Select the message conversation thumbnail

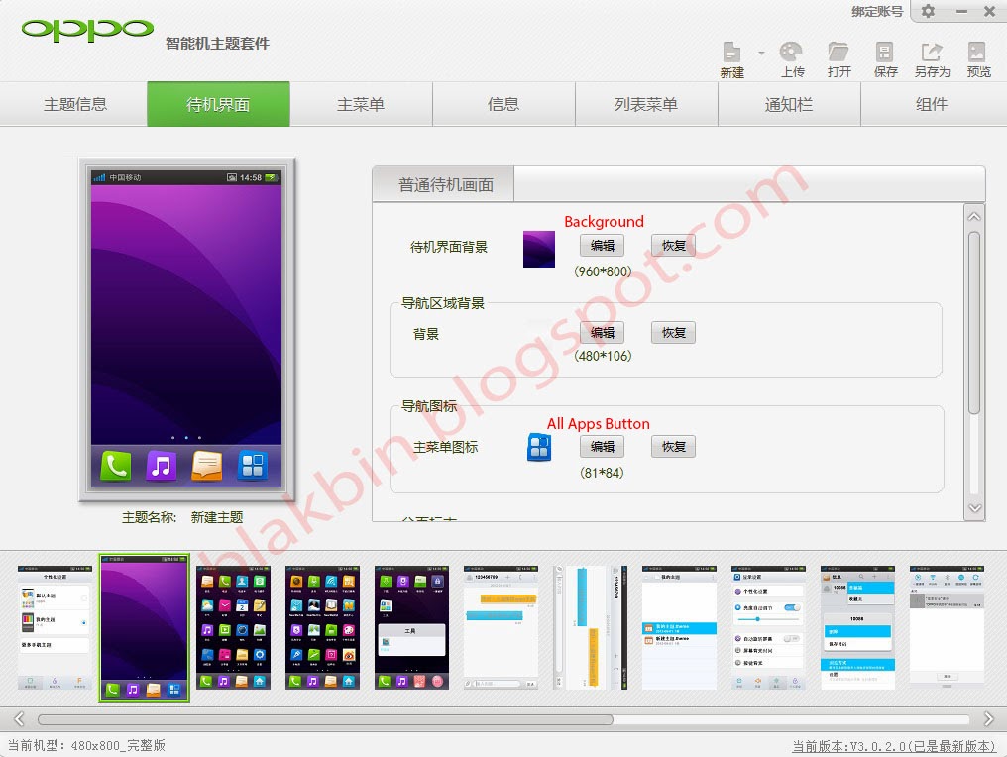(501, 627)
